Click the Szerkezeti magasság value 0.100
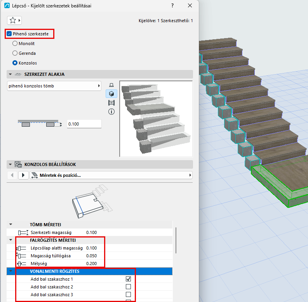Viewport: 308px width, 302px height. (91, 232)
